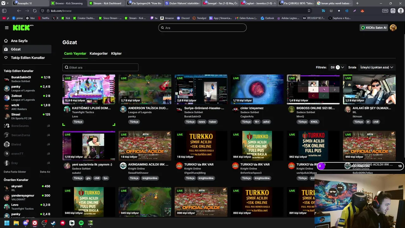Switch to Stream - Kick Dashboard browser tab
The image size is (405, 228).
(106, 3)
